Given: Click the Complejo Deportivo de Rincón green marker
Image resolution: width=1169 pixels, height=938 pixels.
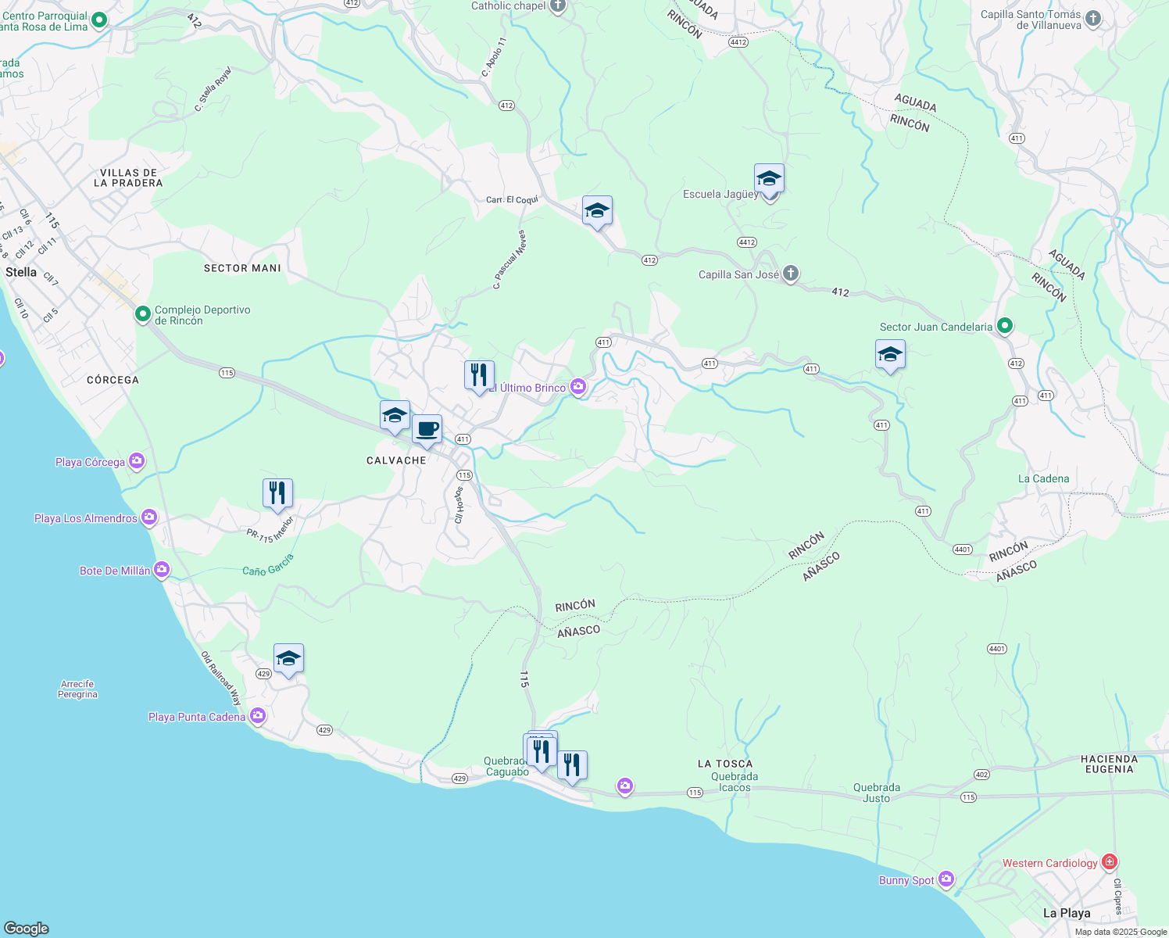Looking at the screenshot, I should [143, 313].
